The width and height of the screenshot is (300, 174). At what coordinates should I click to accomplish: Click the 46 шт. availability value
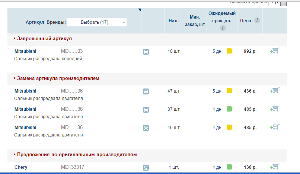(174, 128)
